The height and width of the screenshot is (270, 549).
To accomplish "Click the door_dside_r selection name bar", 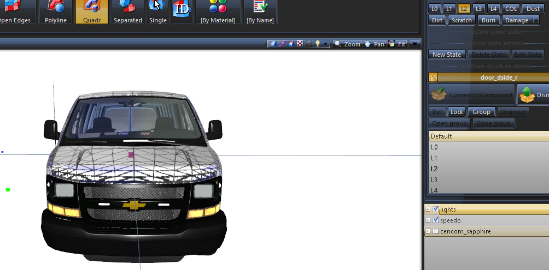I will pos(493,77).
